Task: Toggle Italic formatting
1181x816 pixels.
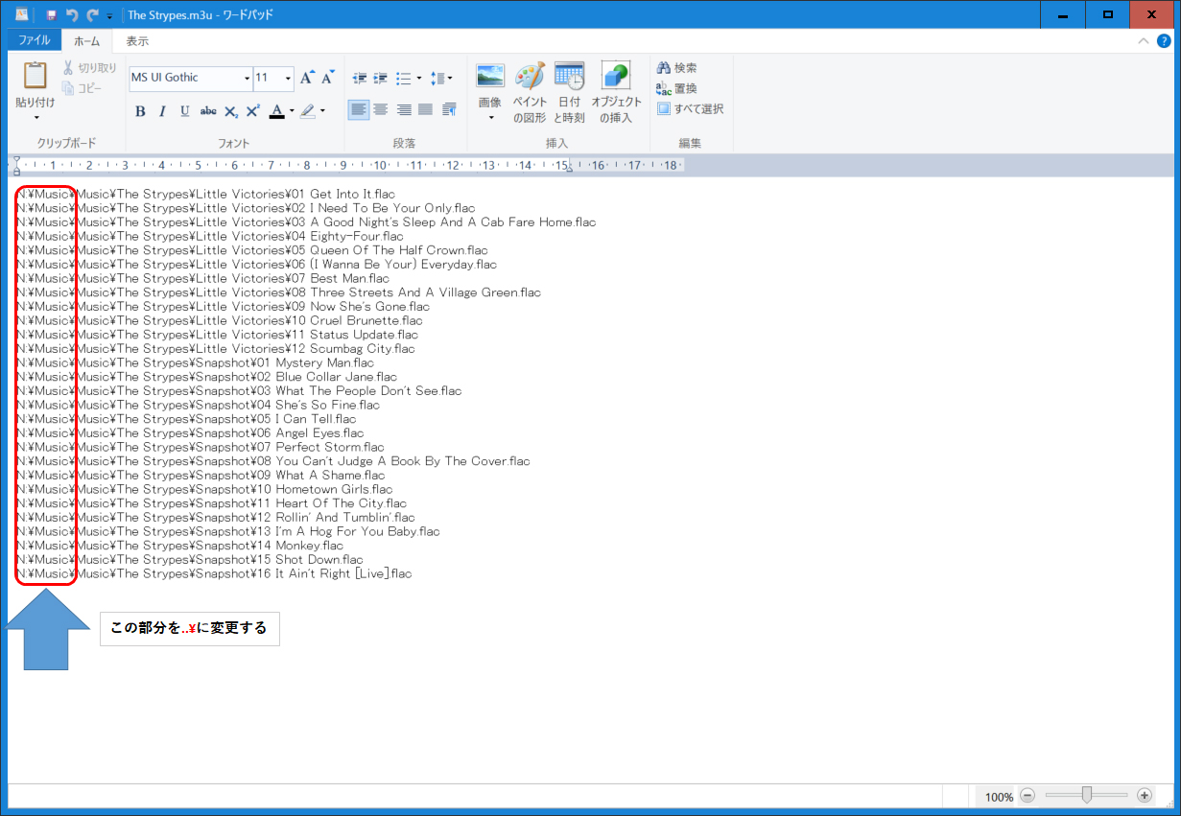Action: pyautogui.click(x=162, y=111)
